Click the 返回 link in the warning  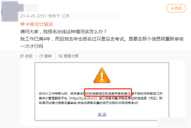[x=102, y=114]
